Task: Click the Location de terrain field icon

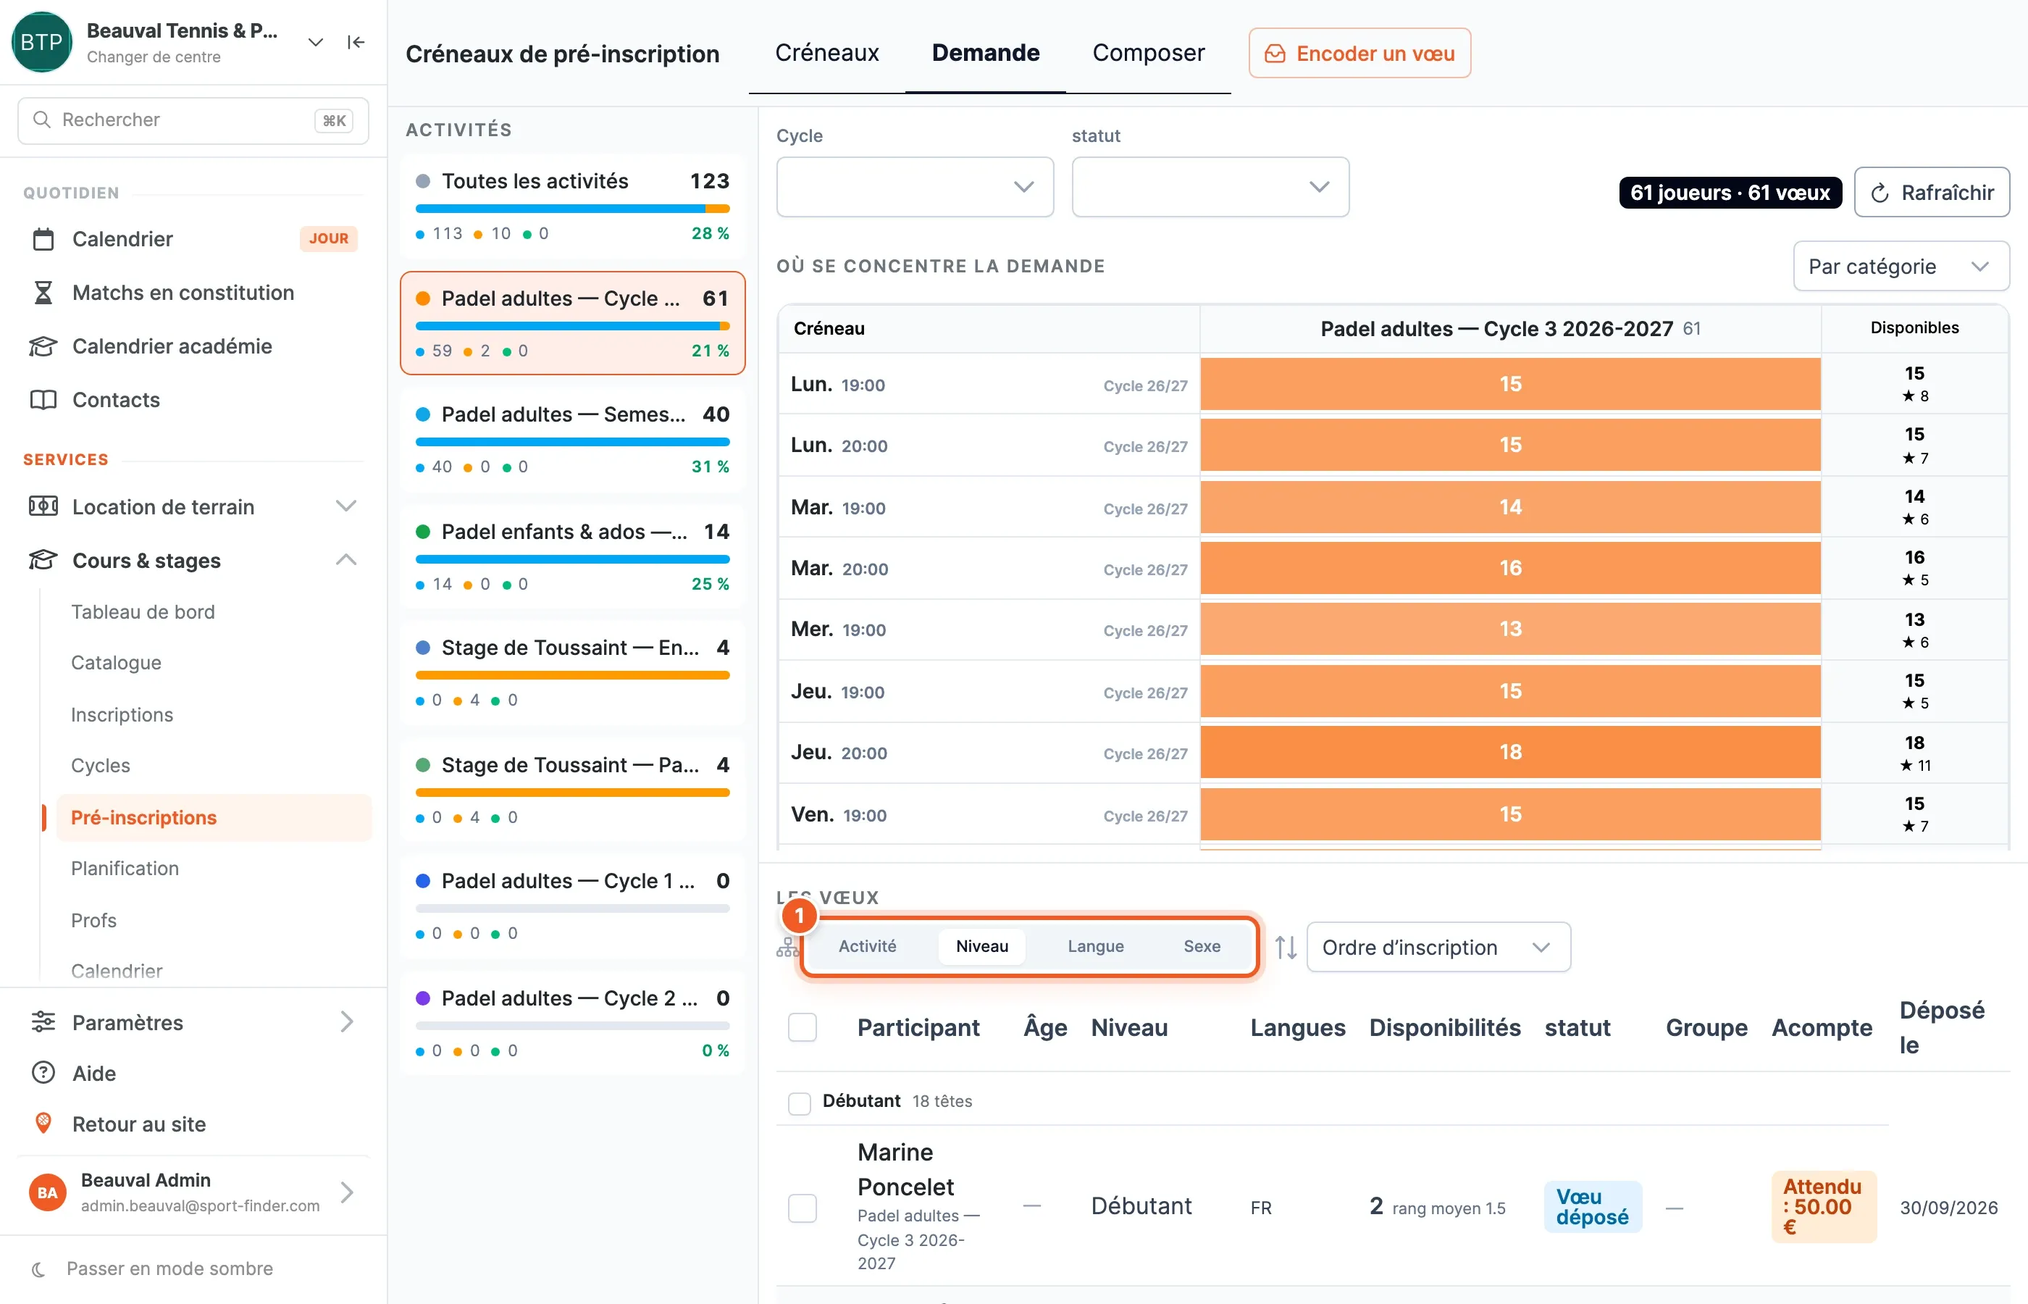Action: (x=43, y=506)
